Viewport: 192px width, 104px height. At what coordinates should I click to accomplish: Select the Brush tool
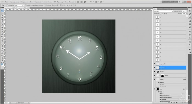coord(2,27)
